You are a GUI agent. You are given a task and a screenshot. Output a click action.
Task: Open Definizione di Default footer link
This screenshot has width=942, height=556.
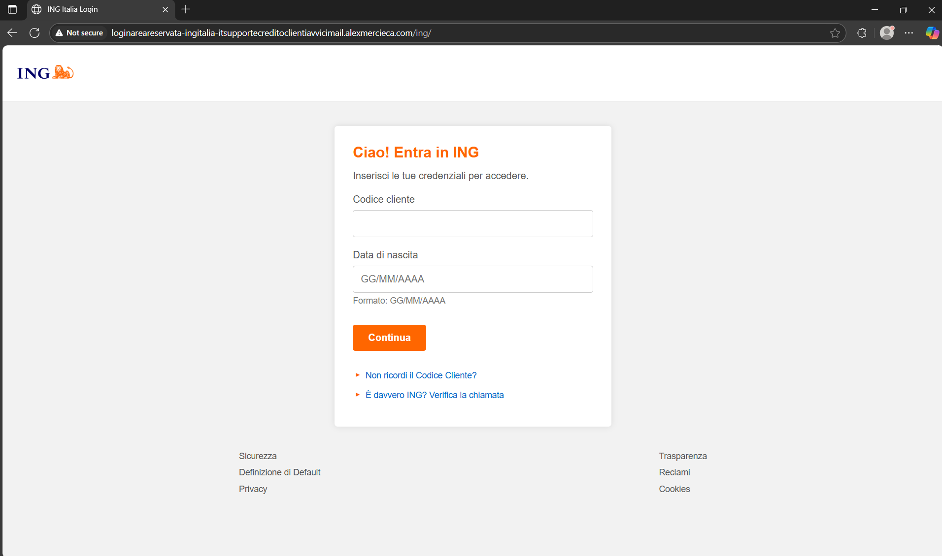[279, 472]
